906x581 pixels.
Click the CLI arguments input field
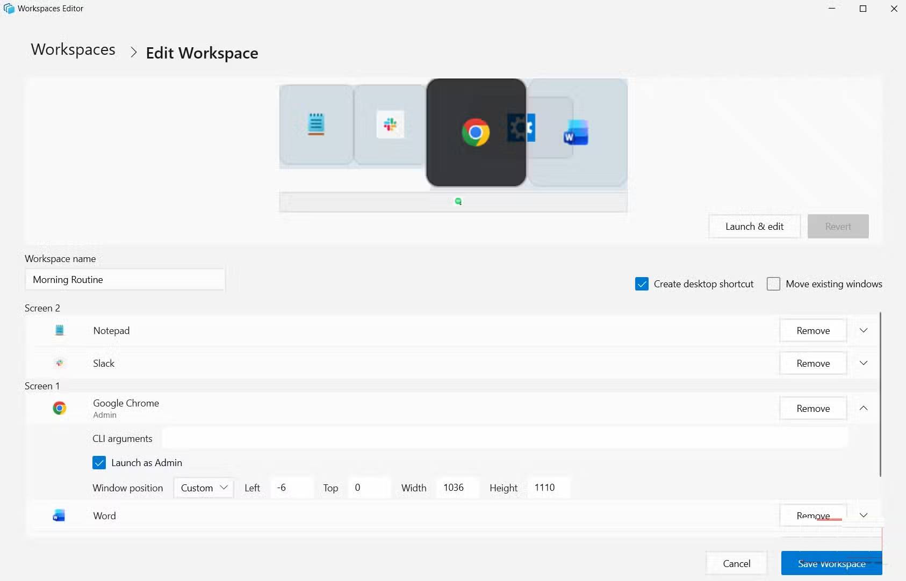505,438
